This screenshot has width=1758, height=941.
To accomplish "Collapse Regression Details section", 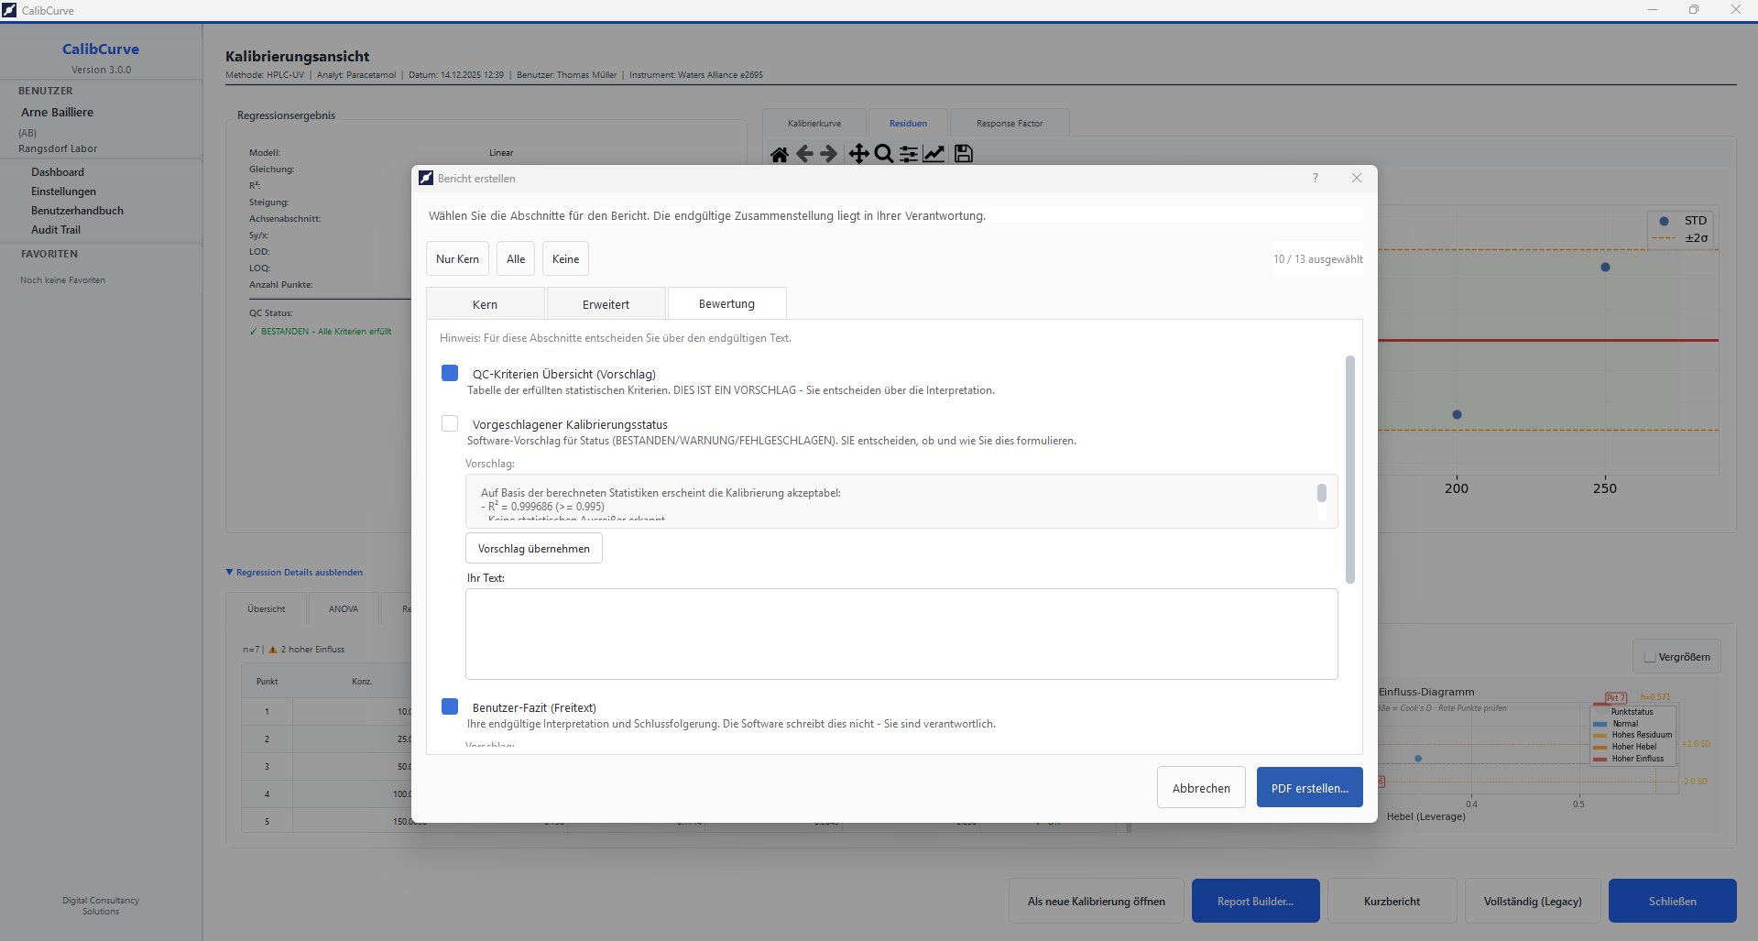I will click(x=294, y=572).
